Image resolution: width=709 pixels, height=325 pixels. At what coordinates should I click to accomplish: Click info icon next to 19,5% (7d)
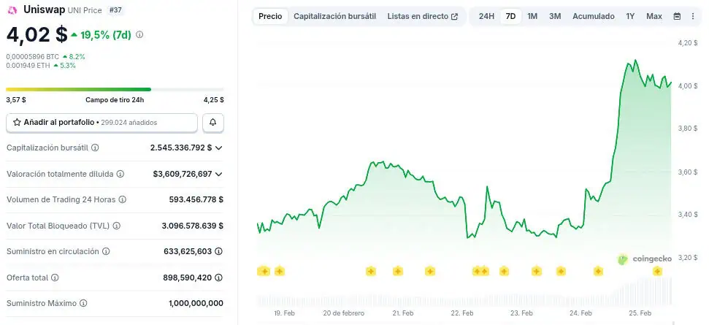click(139, 34)
